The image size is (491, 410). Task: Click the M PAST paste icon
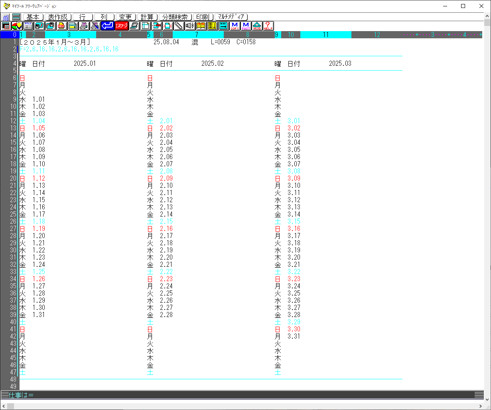[x=246, y=26]
